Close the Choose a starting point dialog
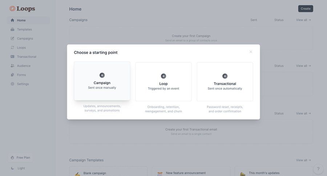The image size is (327, 176). tap(251, 52)
